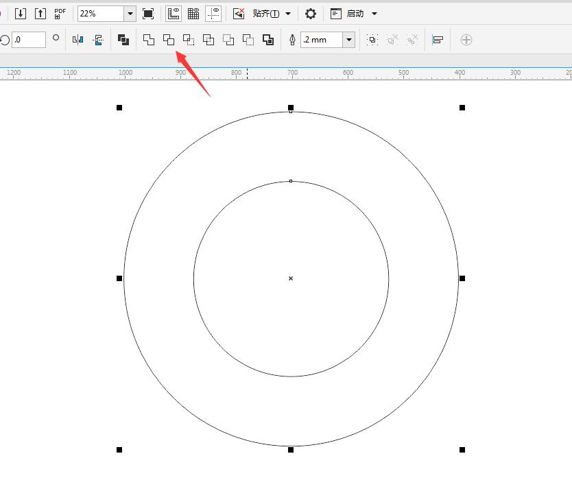Toggle show grid button
Screen dimensions: 572x504
(193, 14)
